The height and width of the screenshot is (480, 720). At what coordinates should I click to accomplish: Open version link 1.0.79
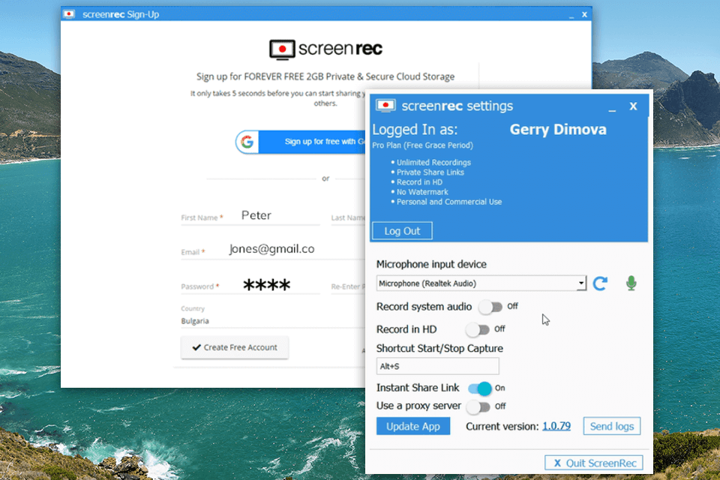point(556,426)
